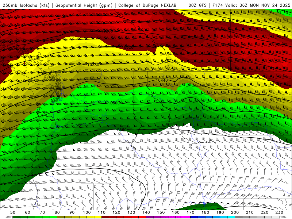Viewport: 292px width, 219px height.
Task: Click the 10440 height contour label
Action: pyautogui.click(x=162, y=80)
